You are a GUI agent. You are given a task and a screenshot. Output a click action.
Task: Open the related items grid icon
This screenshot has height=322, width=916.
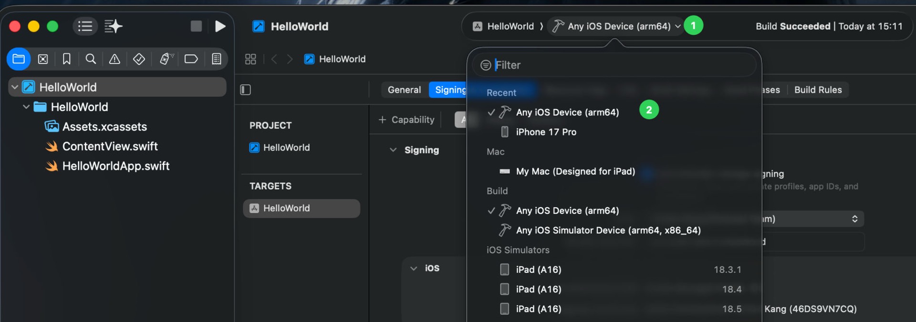[250, 59]
